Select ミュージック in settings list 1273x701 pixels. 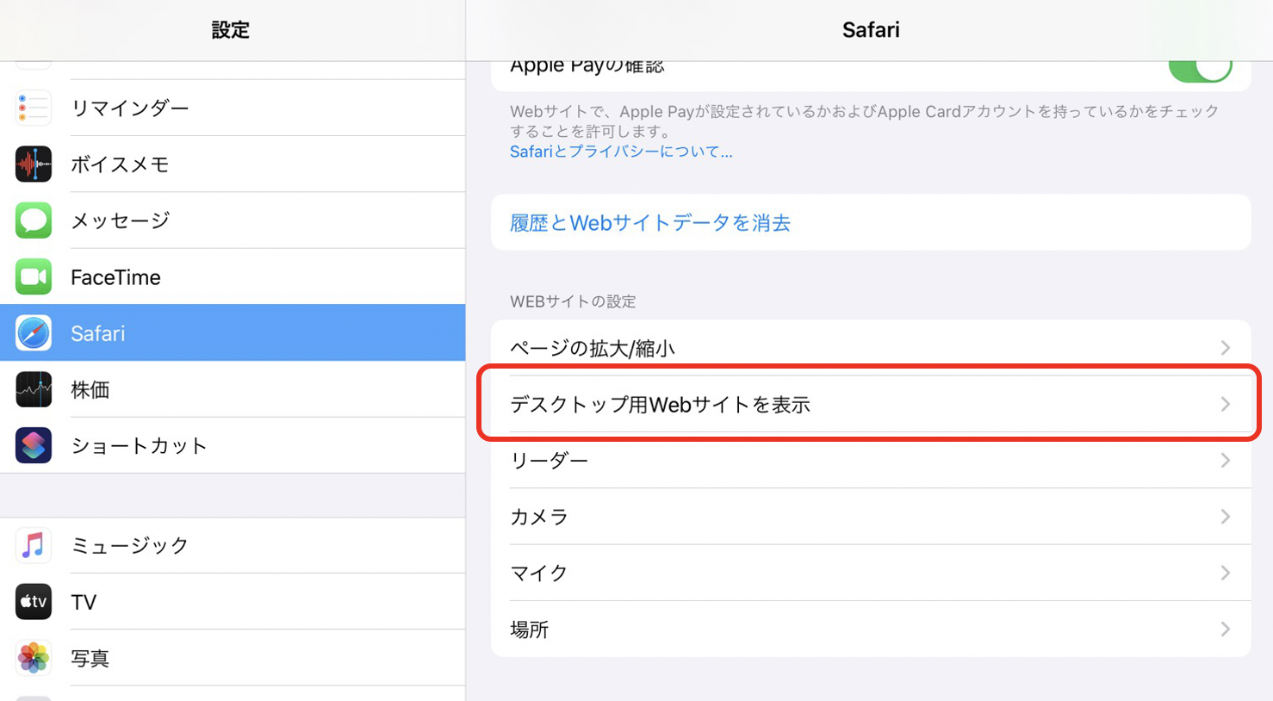pos(233,545)
